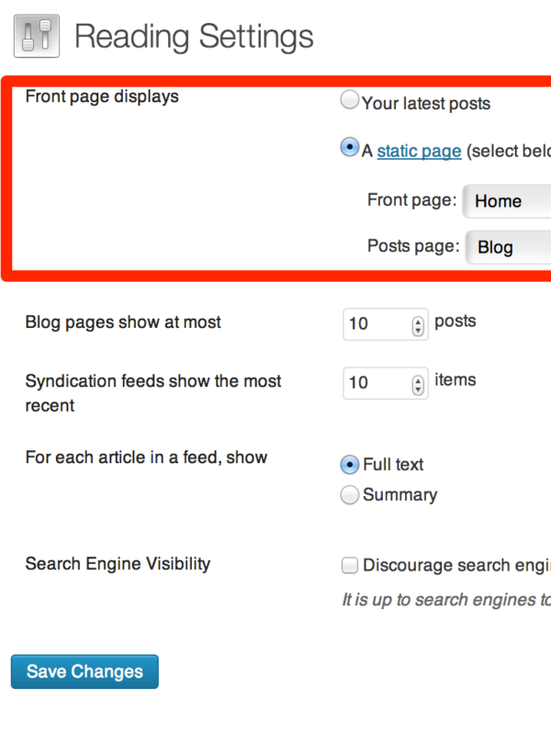Click the 'Search Engine Visibility' label

[x=118, y=564]
